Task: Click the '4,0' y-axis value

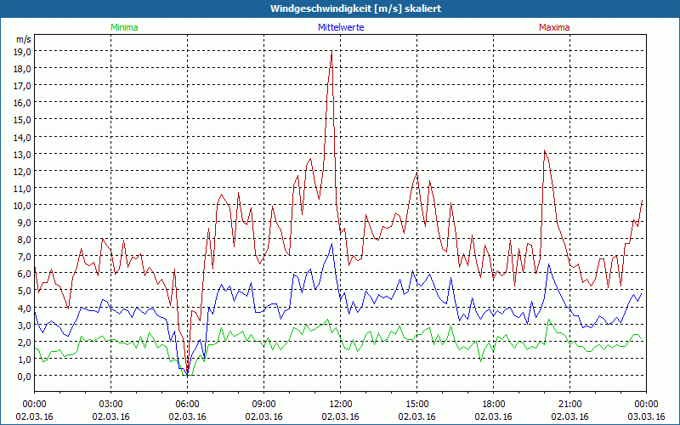Action: click(25, 308)
